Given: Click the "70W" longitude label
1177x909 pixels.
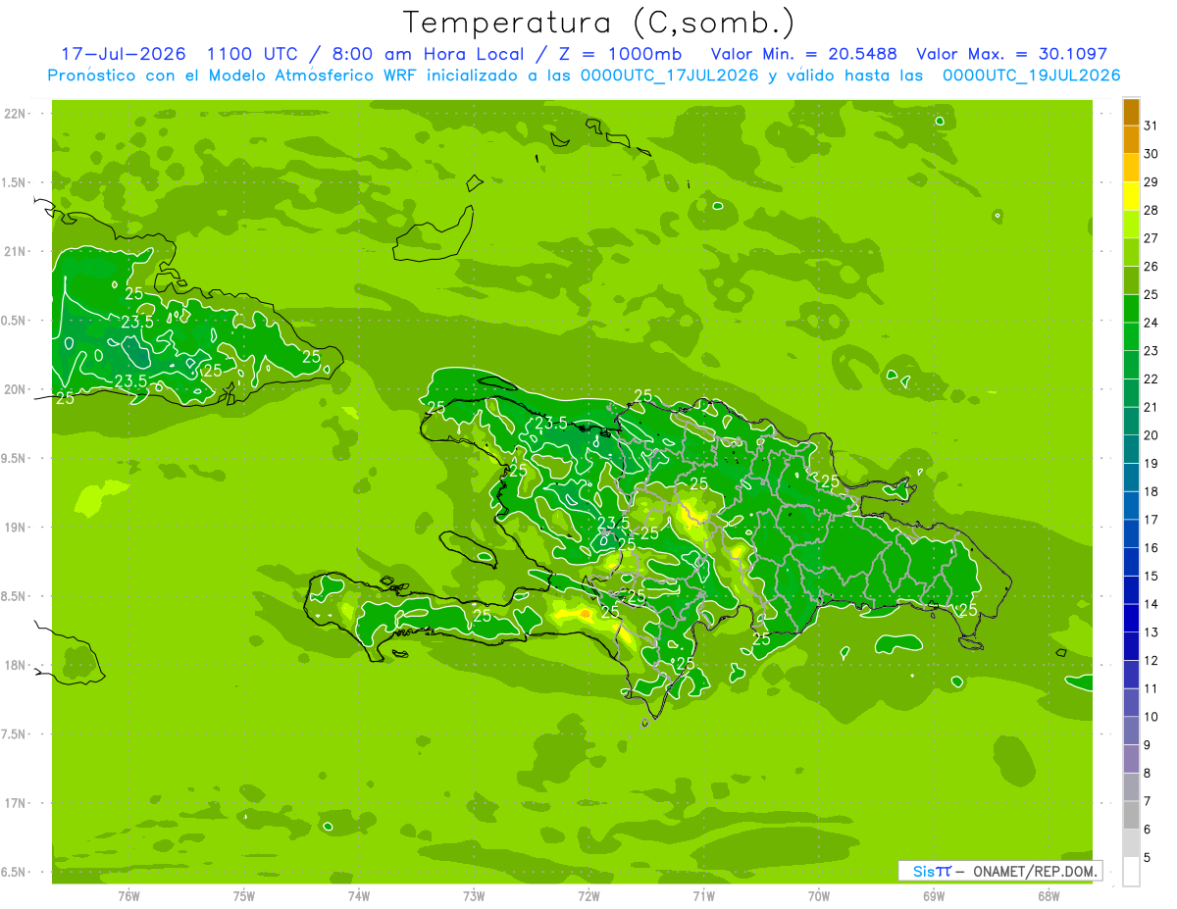Looking at the screenshot, I should click(819, 895).
